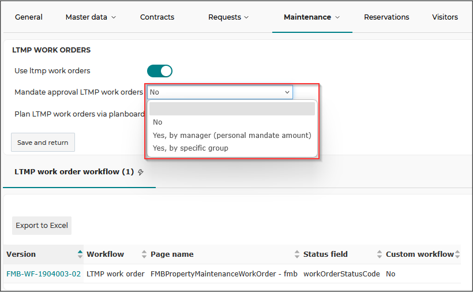
Task: Open the Visitors tab
Action: click(x=445, y=17)
